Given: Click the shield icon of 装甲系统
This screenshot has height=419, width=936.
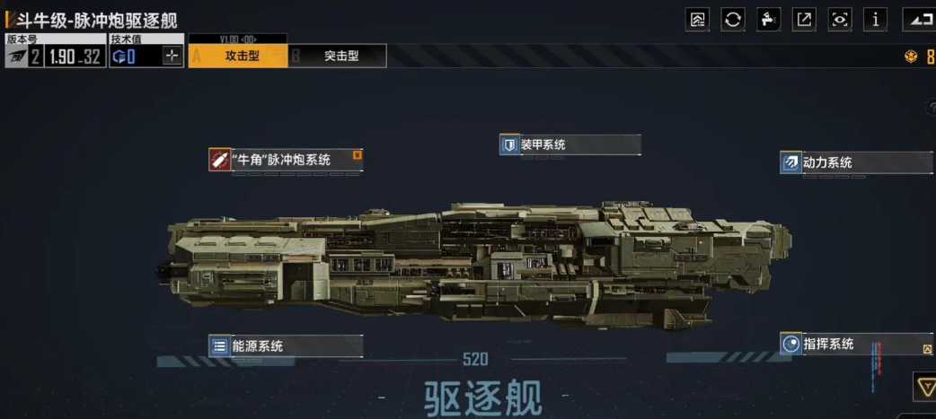Looking at the screenshot, I should click(510, 144).
